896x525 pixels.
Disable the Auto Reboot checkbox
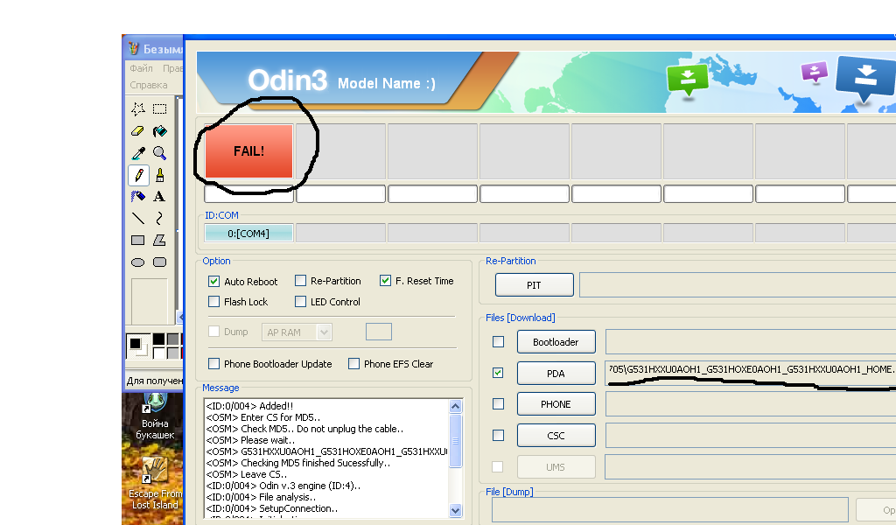214,282
